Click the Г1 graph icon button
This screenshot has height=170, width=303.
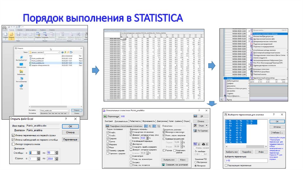point(148,126)
